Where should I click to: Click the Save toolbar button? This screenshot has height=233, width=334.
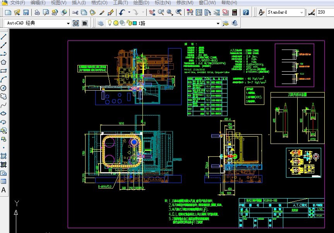tap(26, 12)
